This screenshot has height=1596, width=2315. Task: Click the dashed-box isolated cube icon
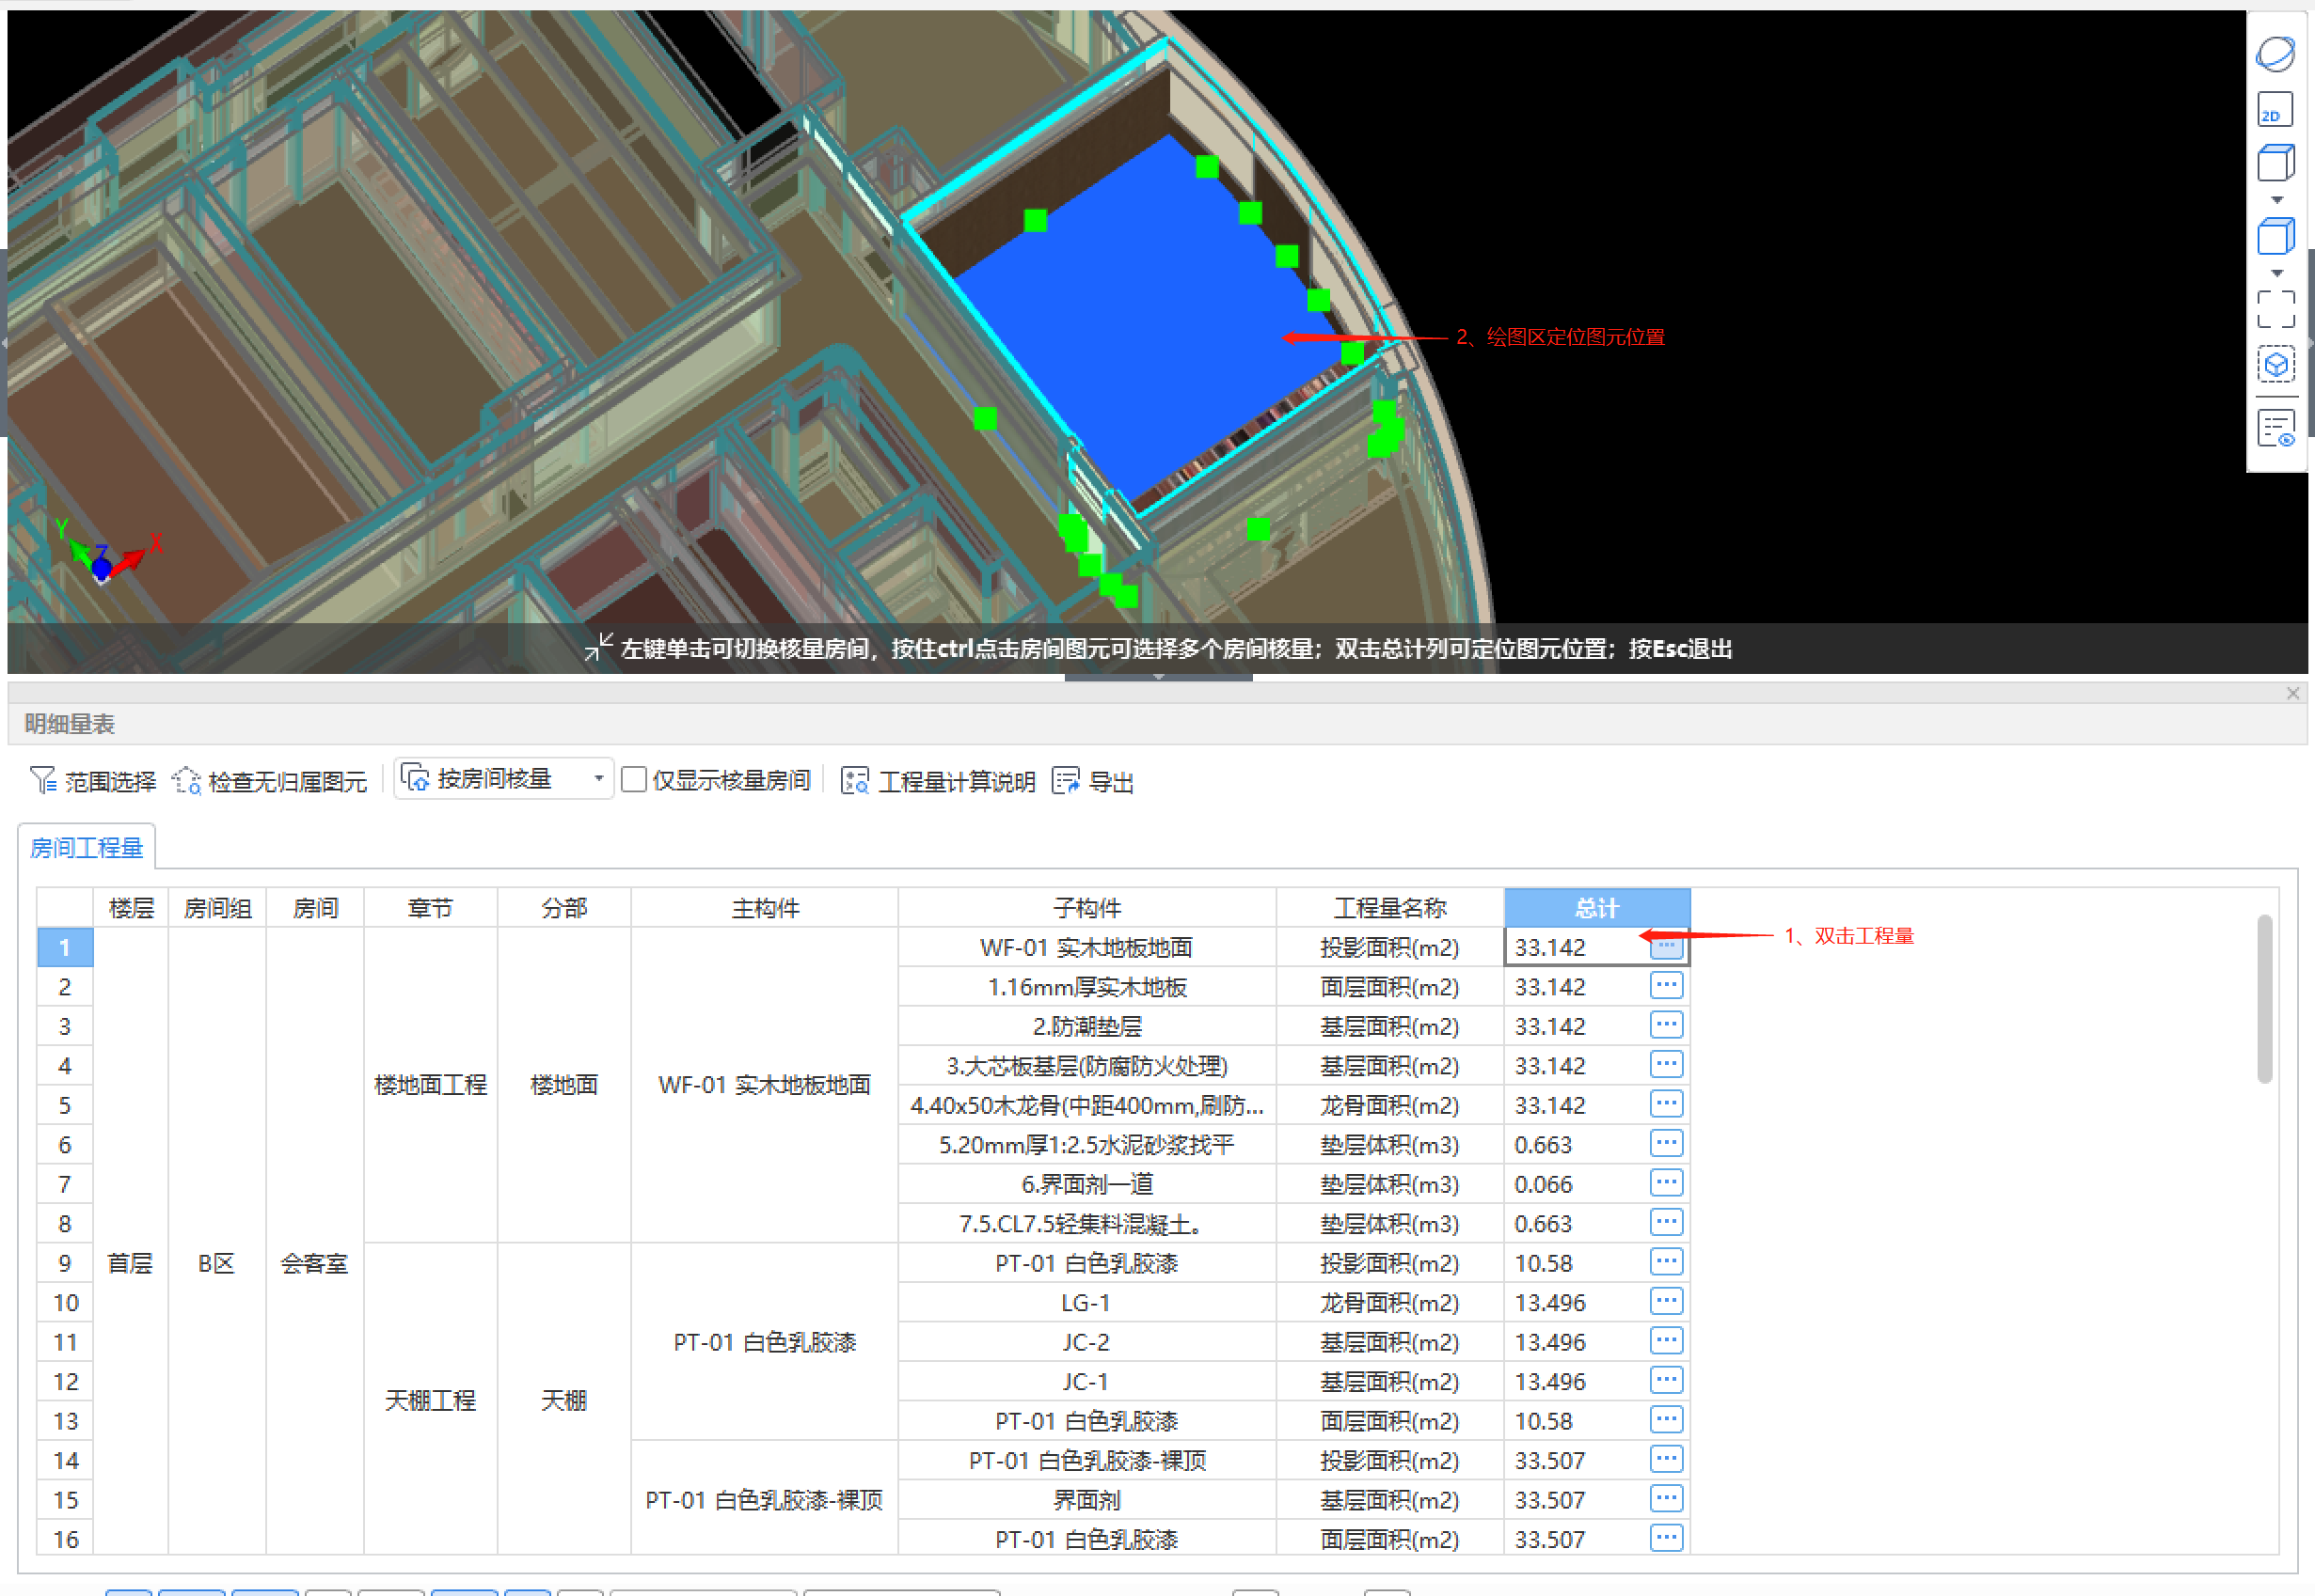click(x=2276, y=365)
